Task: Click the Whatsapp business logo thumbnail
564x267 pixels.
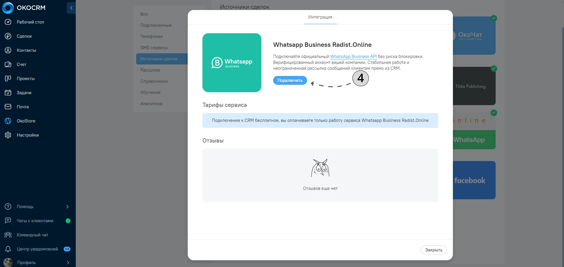Action: 232,63
